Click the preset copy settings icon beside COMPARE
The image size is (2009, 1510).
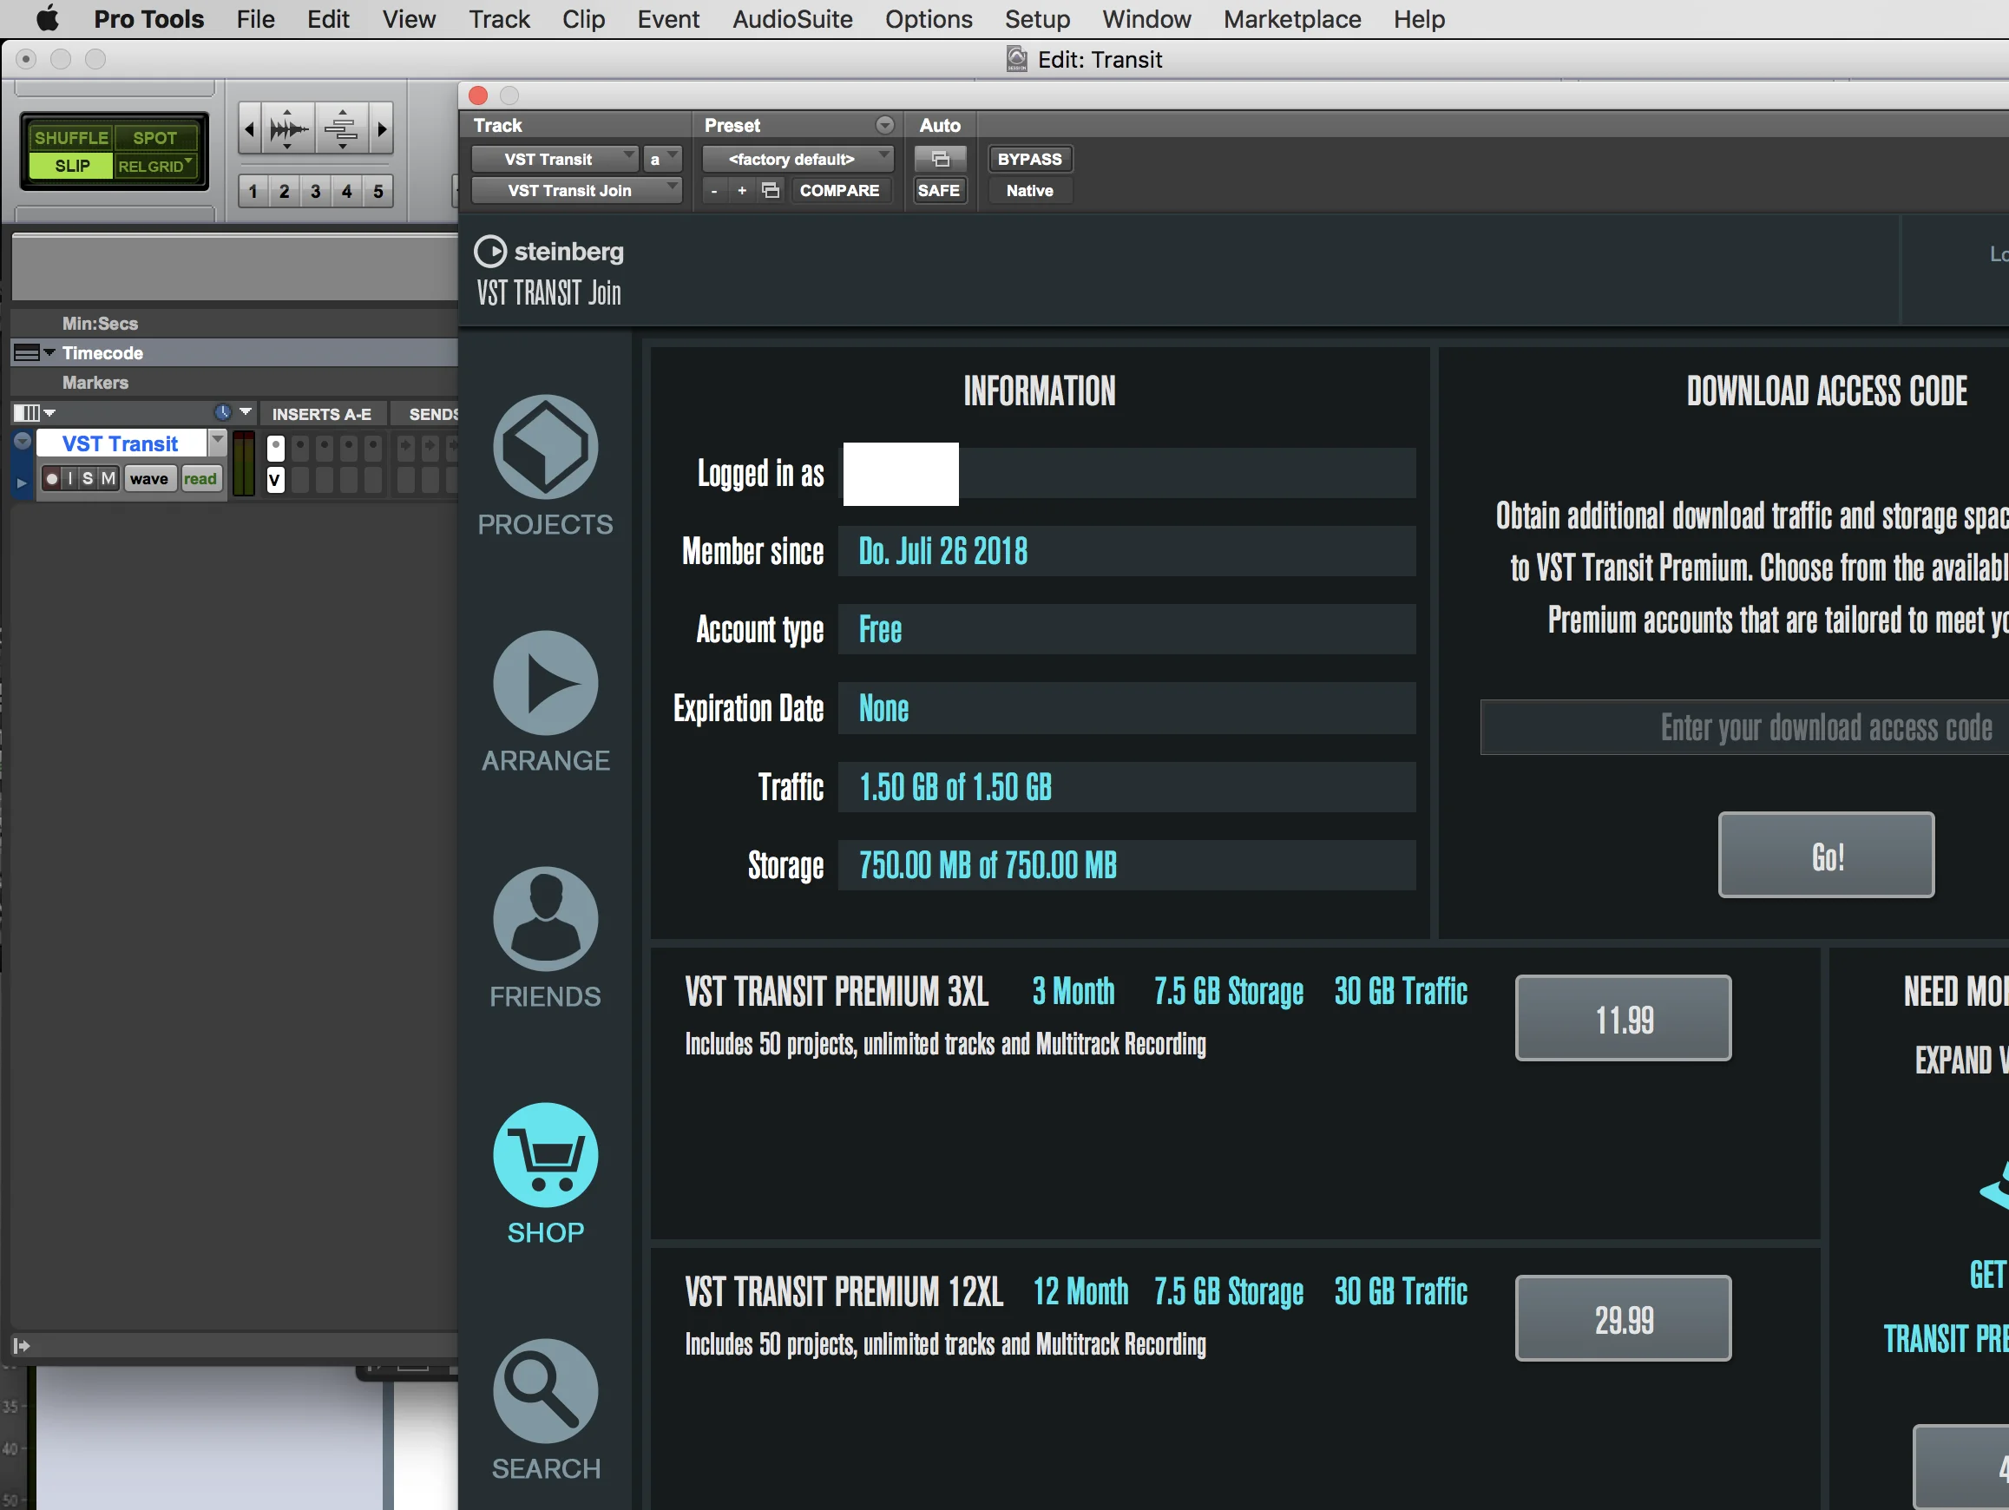(770, 190)
